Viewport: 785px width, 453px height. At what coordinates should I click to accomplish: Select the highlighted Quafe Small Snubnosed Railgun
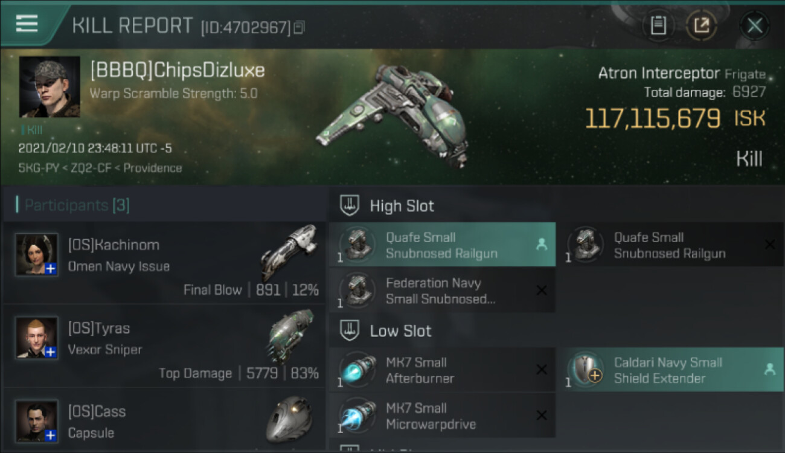tap(442, 245)
